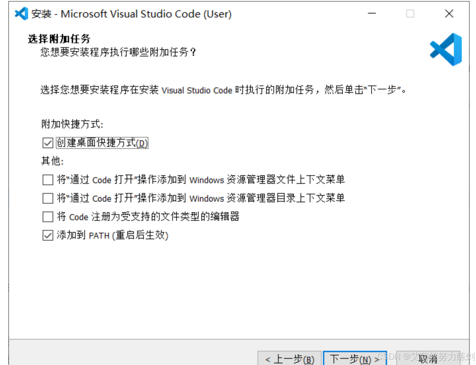
Task: Minimize the installer window
Action: click(x=372, y=14)
